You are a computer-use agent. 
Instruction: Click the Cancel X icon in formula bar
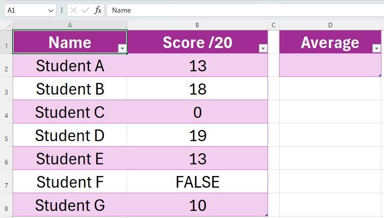[73, 10]
